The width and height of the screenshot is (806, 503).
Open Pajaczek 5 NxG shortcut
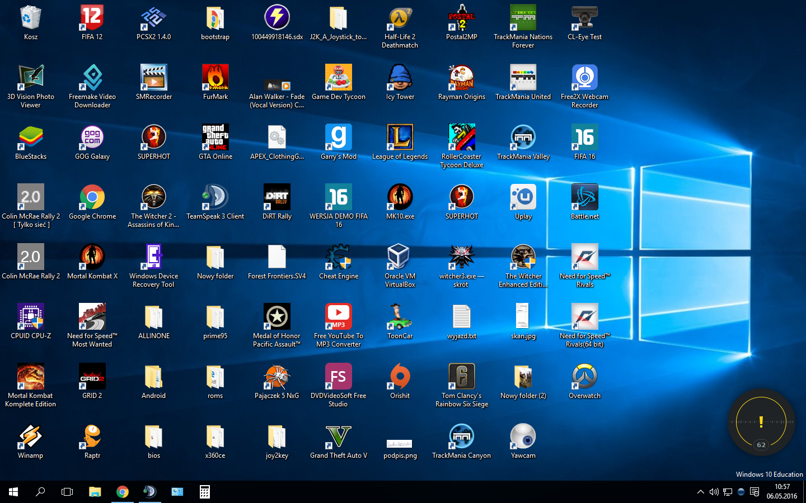tap(277, 377)
